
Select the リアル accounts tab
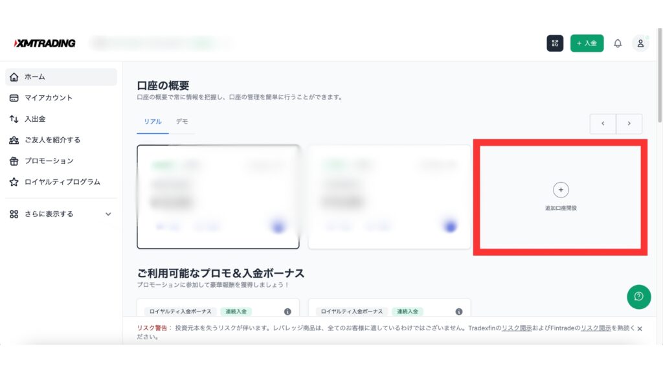coord(152,123)
